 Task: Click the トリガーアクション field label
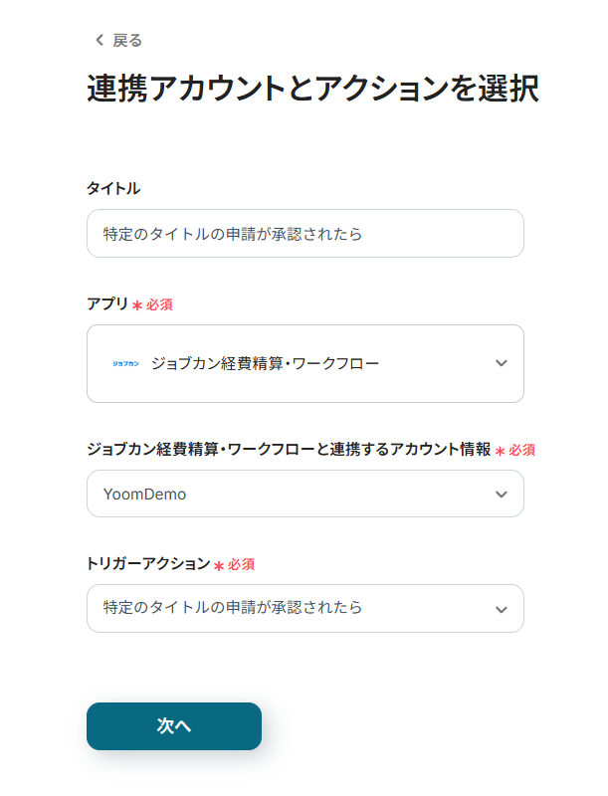148,564
